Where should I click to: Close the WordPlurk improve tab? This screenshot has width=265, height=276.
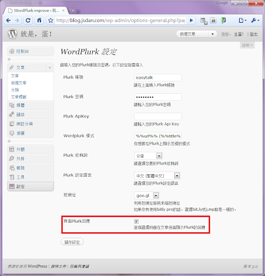(64, 11)
